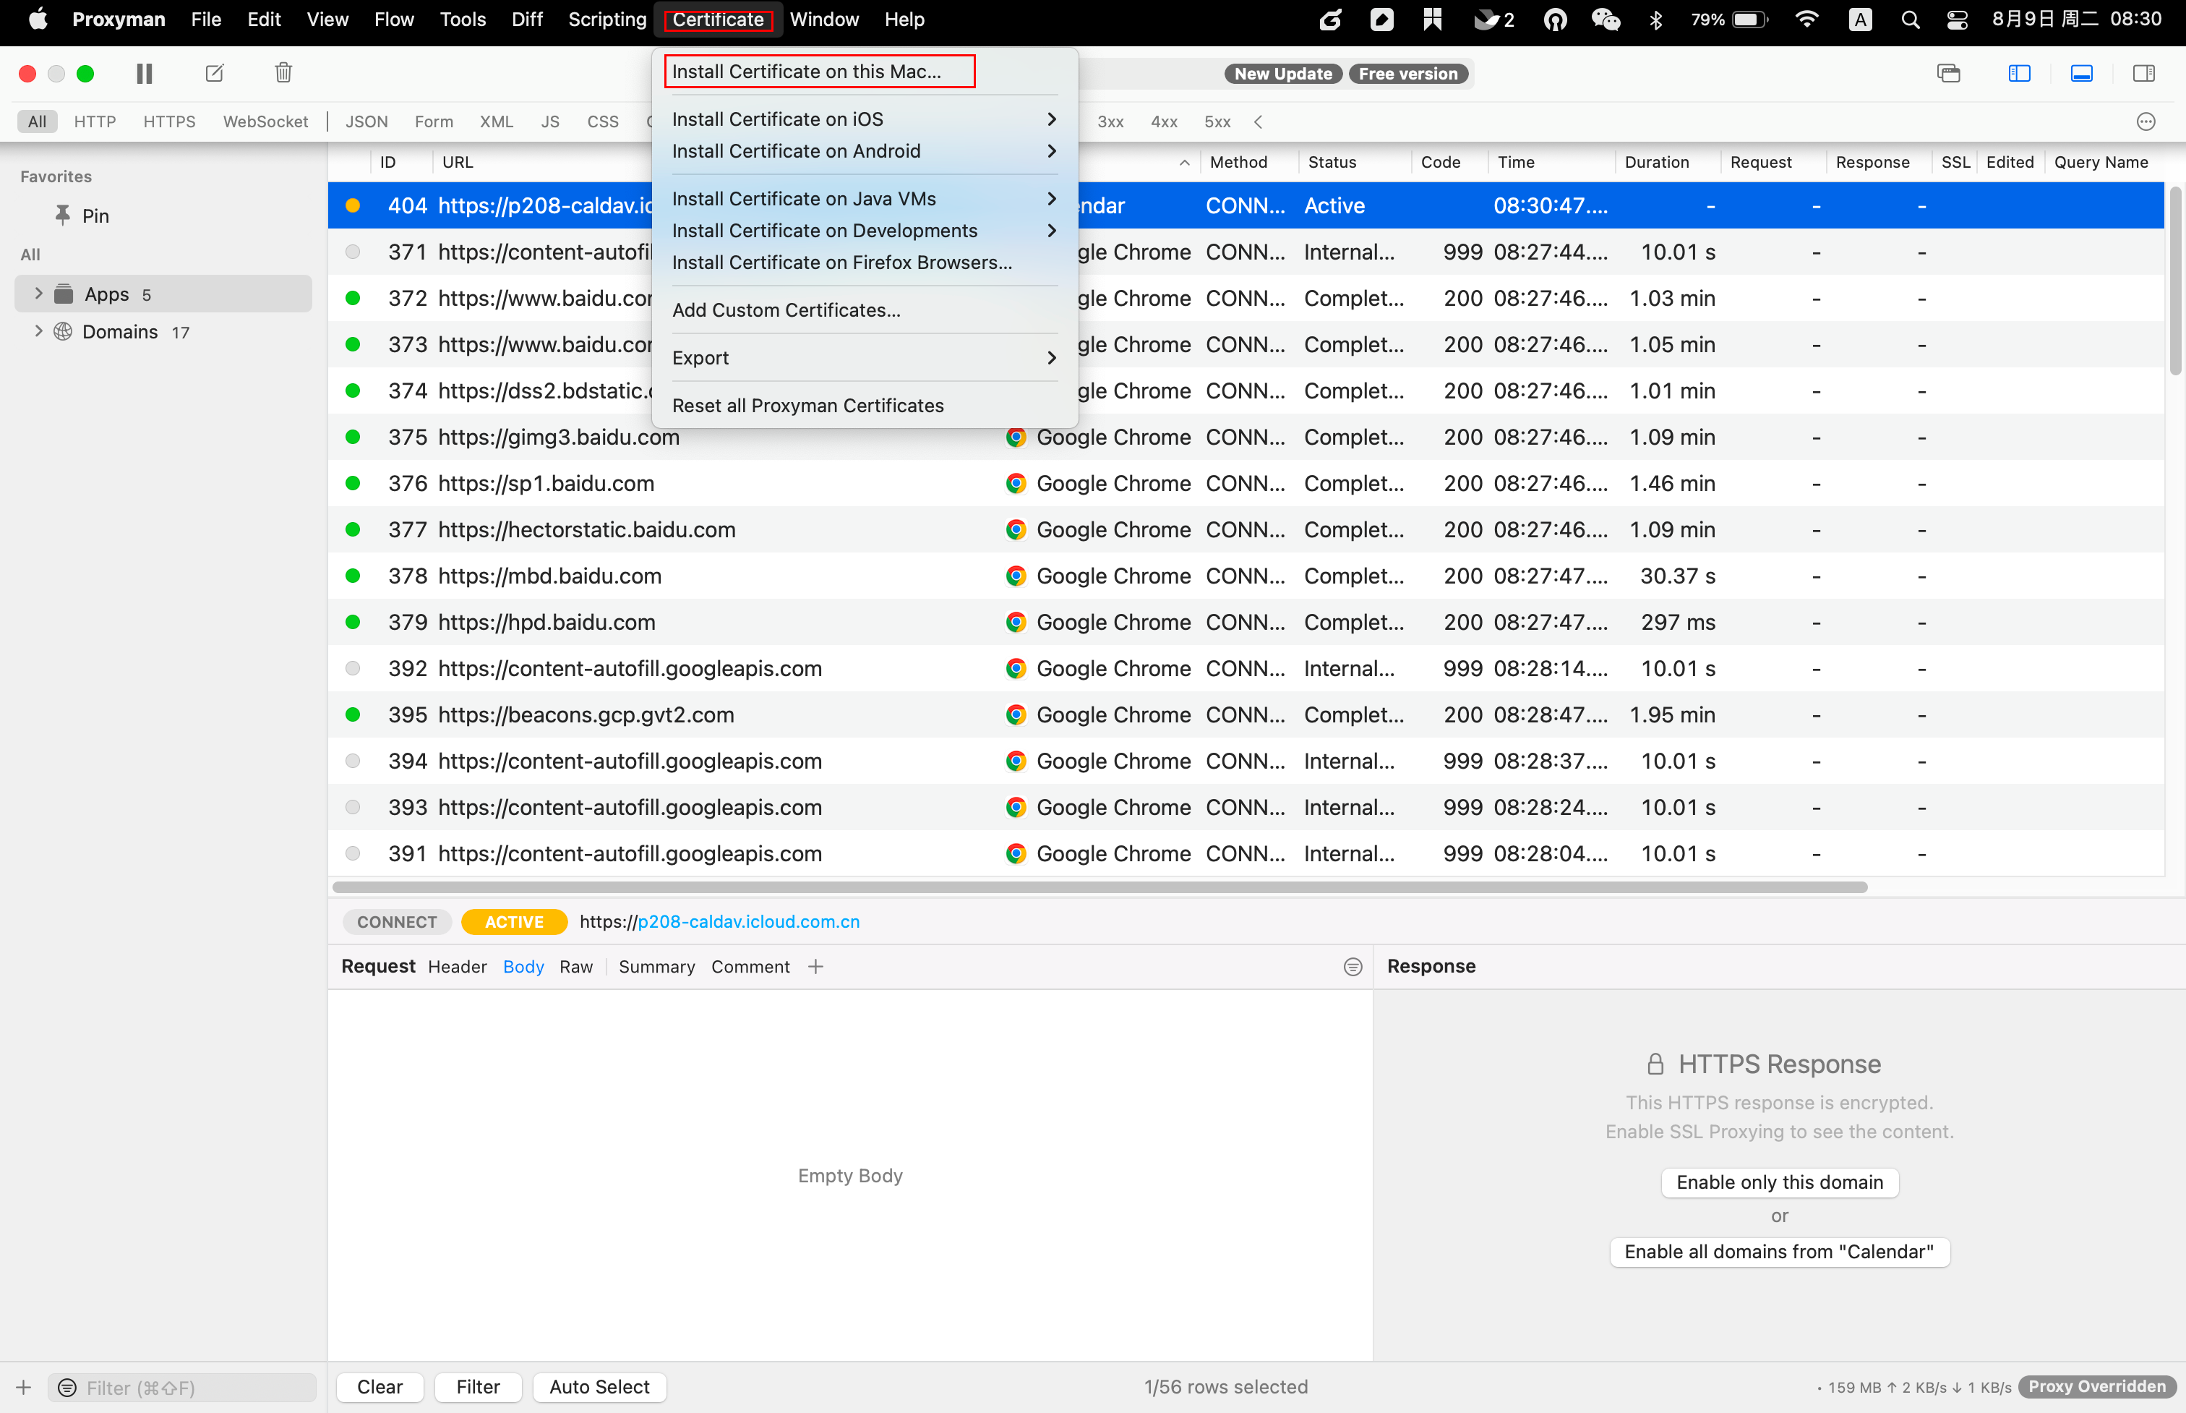Select the HTTPS filter tab
Image resolution: width=2186 pixels, height=1413 pixels.
click(x=168, y=121)
